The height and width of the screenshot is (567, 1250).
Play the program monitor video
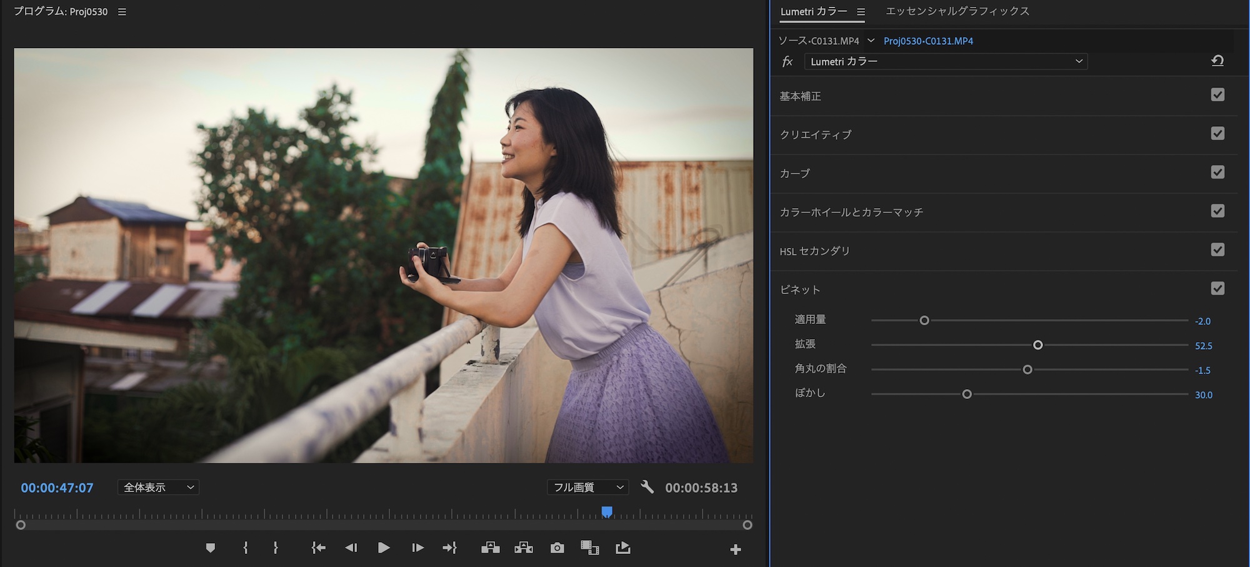(x=384, y=548)
